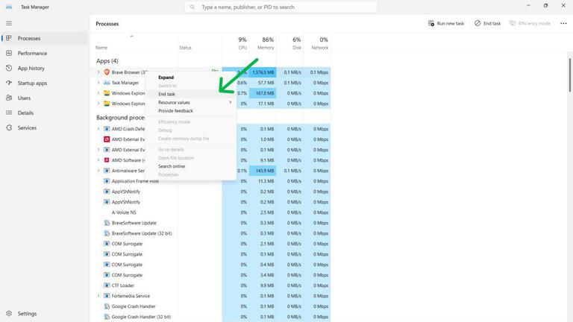Viewport: 573px width, 322px height.
Task: Click the process search input field
Action: (x=281, y=7)
